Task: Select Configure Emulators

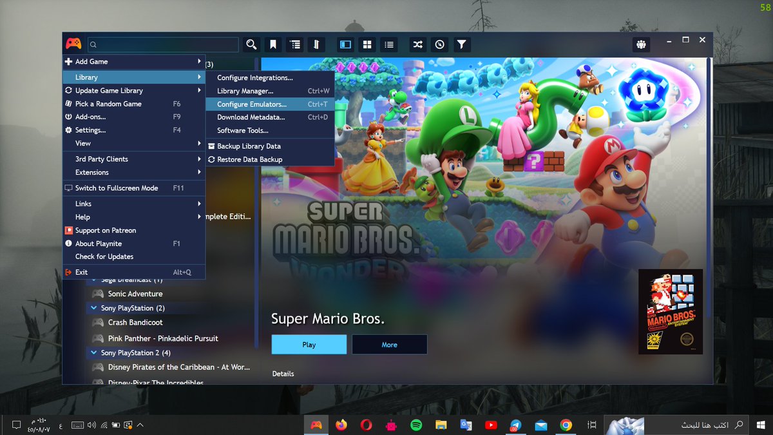Action: tap(270, 104)
